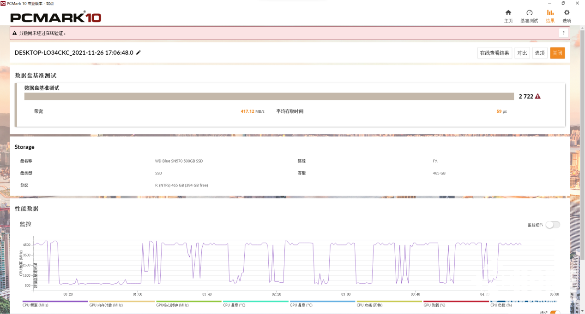Toggle GPU 内存时脉 (MHz) legend series

point(121,304)
